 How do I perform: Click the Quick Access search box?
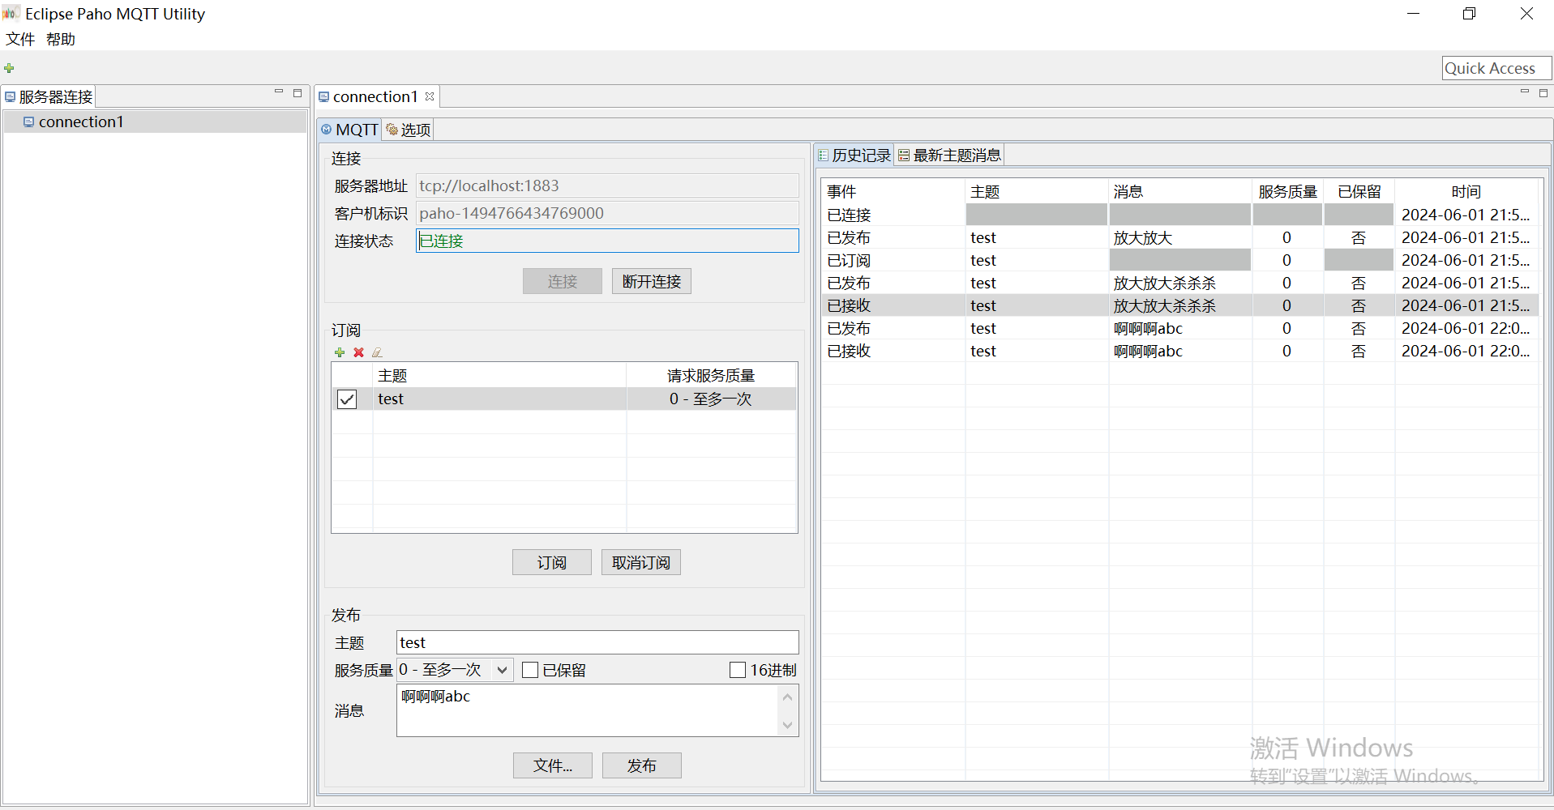(x=1496, y=68)
